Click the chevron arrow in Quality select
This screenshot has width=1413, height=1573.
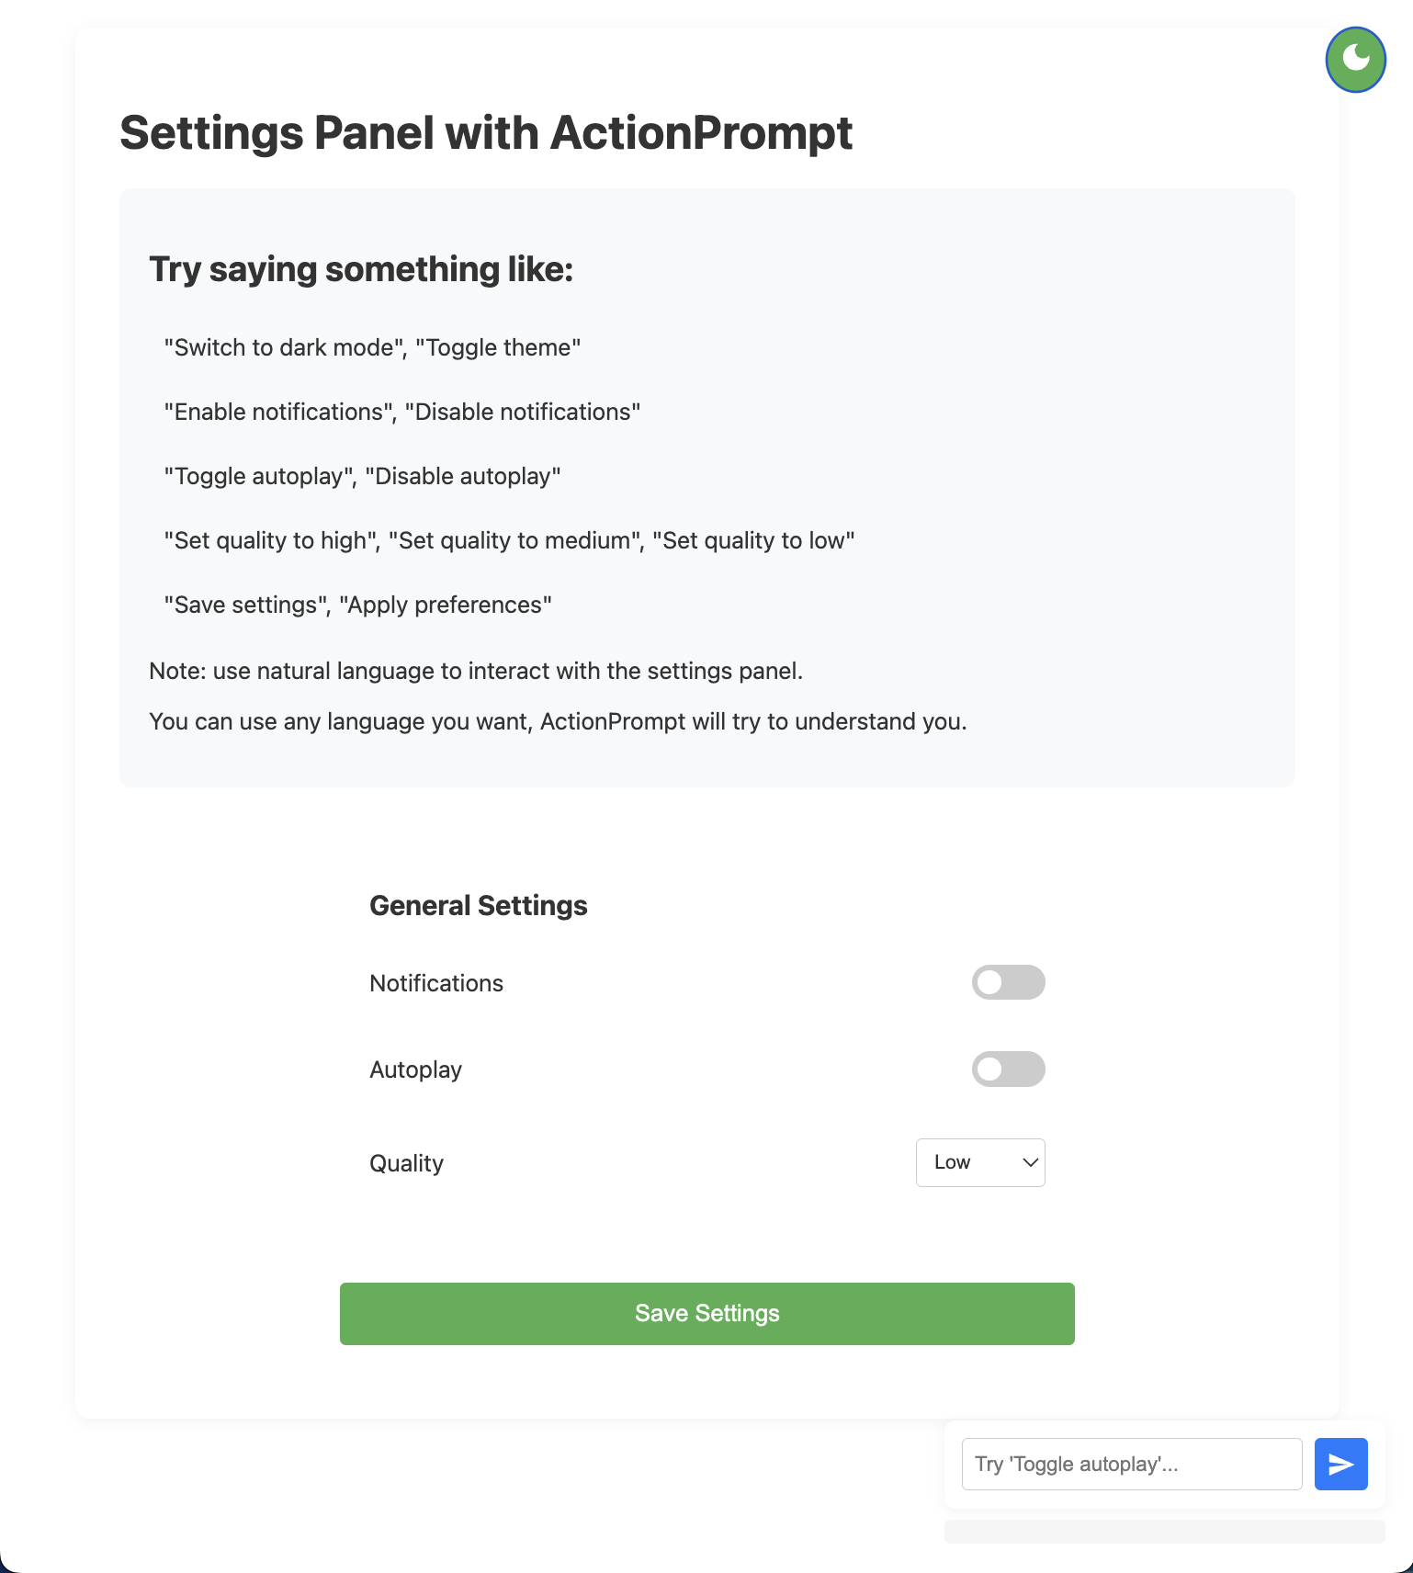pyautogui.click(x=1030, y=1162)
